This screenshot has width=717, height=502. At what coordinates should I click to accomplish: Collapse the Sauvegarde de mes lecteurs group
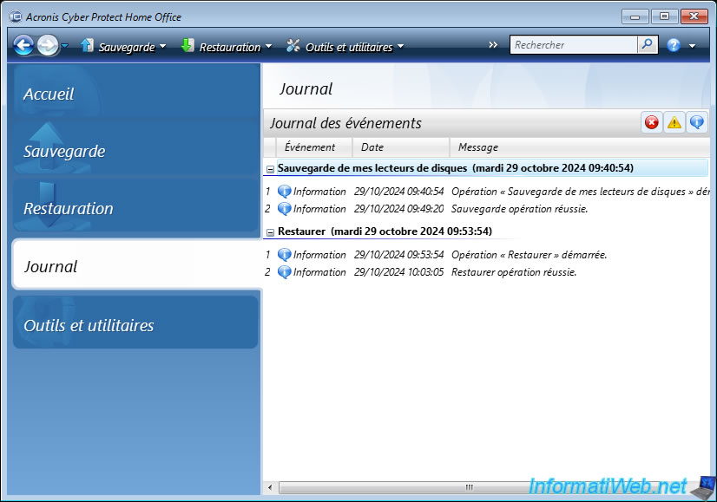pos(270,168)
